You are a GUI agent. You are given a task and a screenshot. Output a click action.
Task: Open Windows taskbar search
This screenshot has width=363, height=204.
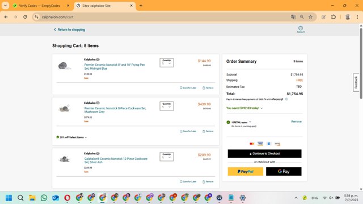point(20,198)
